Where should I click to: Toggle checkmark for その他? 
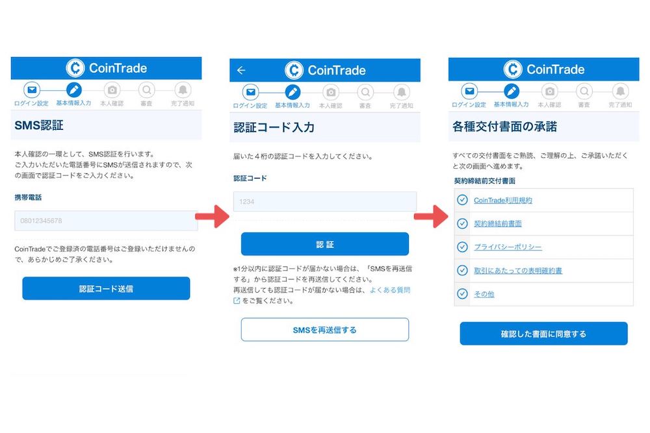click(x=462, y=294)
